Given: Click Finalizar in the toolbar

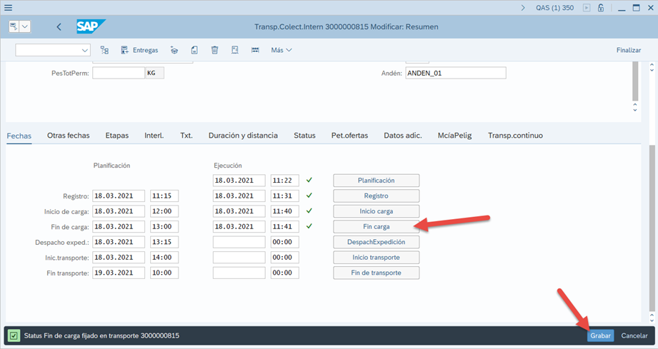Looking at the screenshot, I should 628,50.
